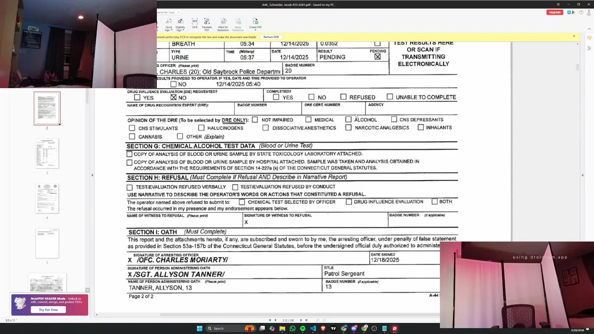The image size is (594, 334).
Task: Open Spotify from the taskbar
Action: (x=303, y=328)
